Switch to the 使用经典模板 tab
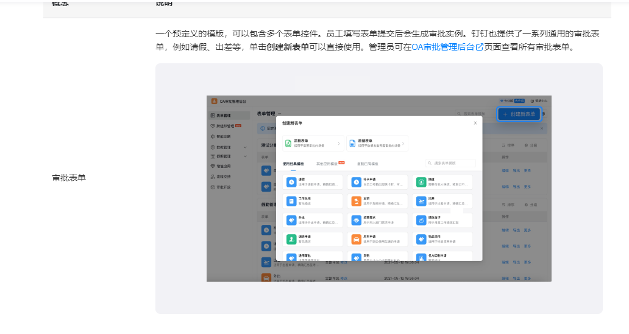This screenshot has height=334, width=629. pos(293,164)
